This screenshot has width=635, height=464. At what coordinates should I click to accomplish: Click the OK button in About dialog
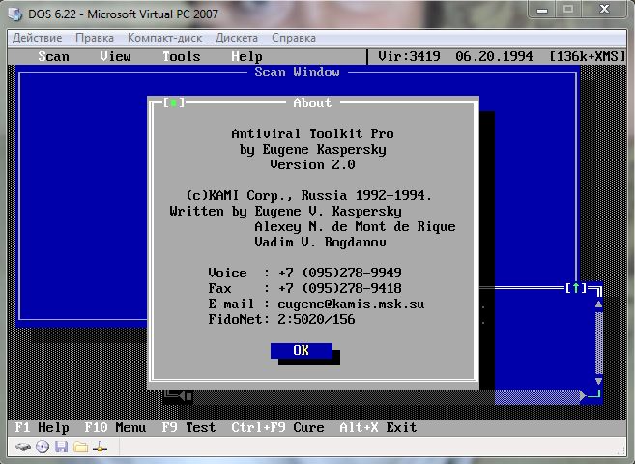point(302,351)
